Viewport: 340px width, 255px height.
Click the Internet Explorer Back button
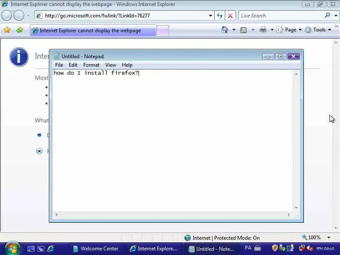click(6, 16)
